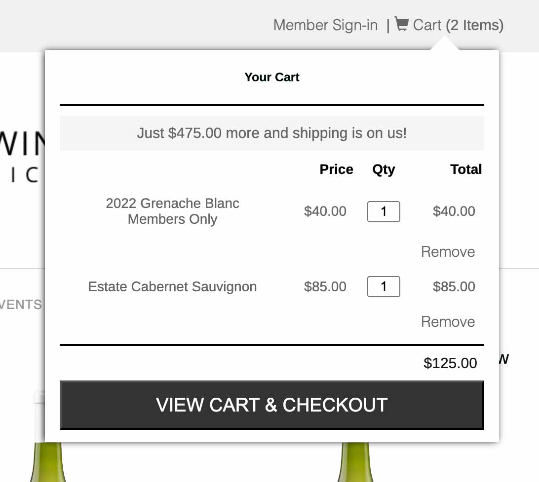Click the $40.00 unit price for Grenache Blanc
539x482 pixels.
[x=325, y=211]
